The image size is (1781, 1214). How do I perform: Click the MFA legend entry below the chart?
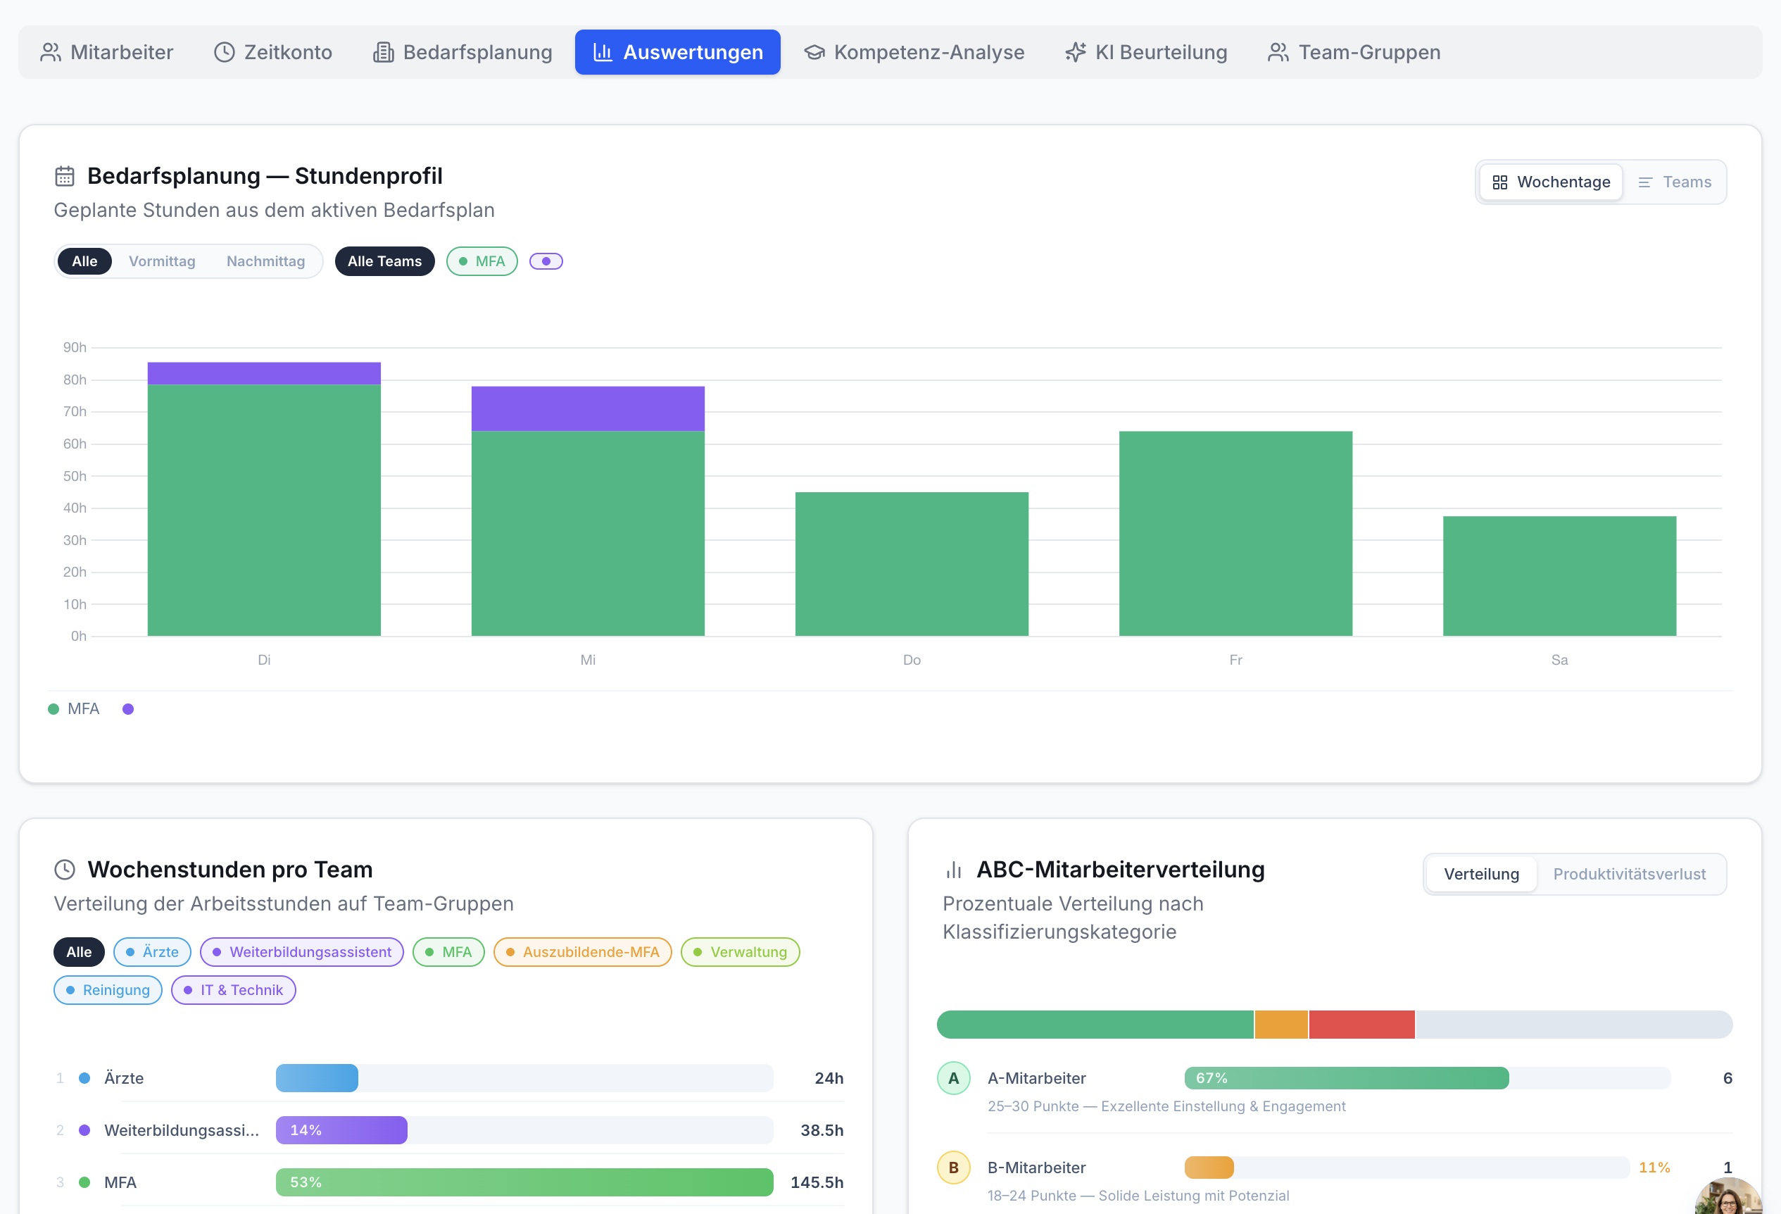coord(75,709)
